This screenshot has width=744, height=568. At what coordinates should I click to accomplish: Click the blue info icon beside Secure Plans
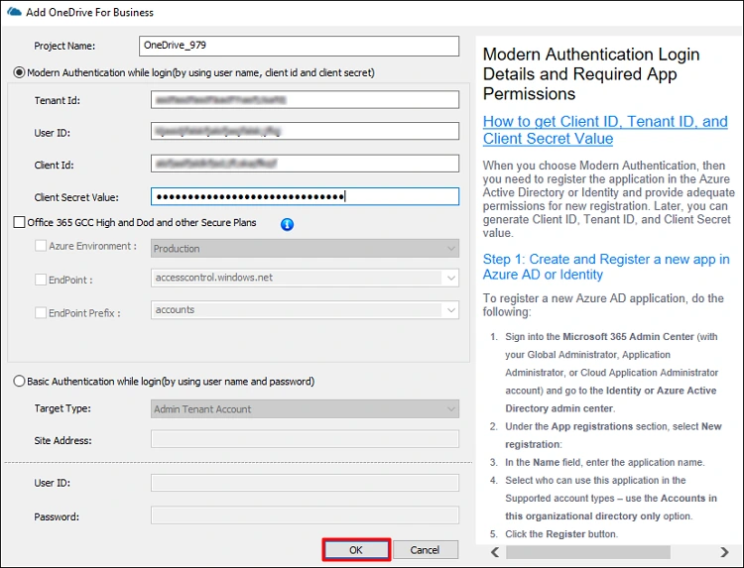287,224
